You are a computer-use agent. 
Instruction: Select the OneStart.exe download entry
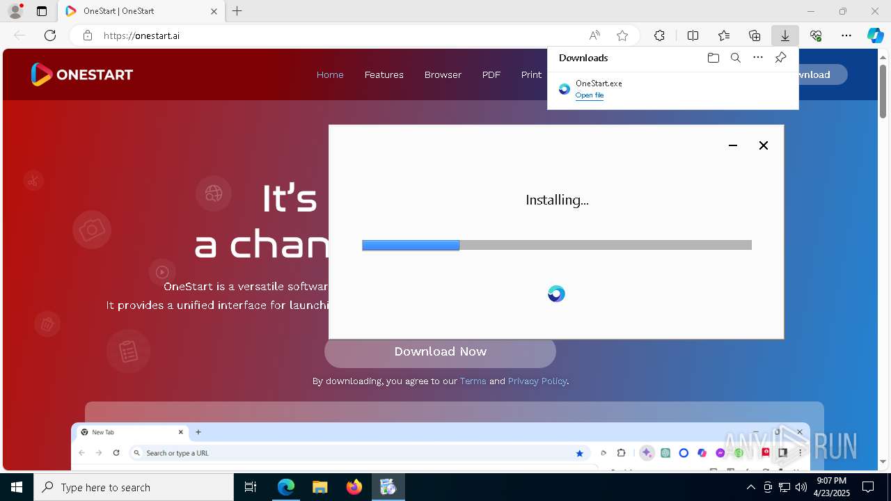coord(673,89)
